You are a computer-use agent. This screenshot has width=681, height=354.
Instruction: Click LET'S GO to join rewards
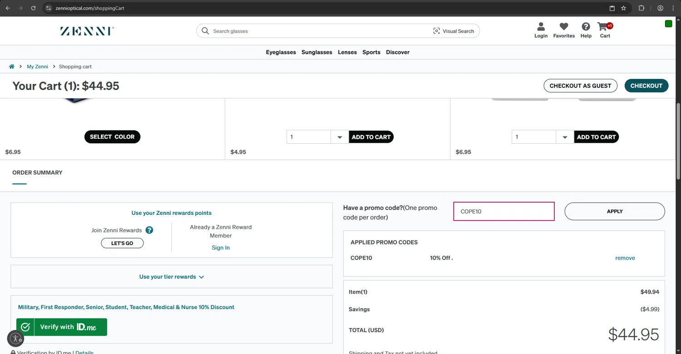click(122, 243)
